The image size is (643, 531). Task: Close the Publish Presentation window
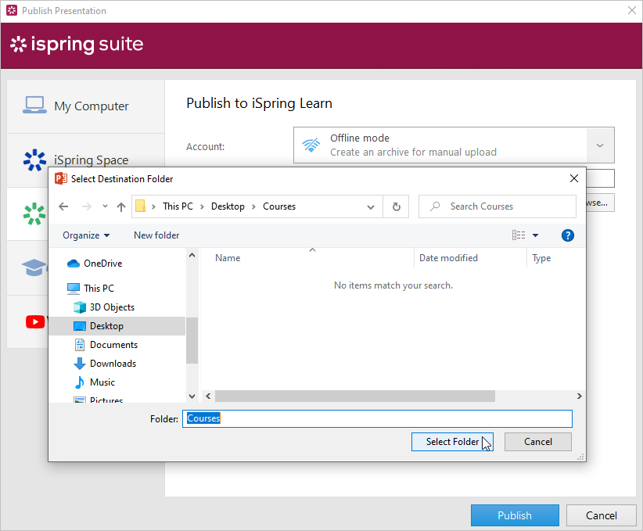632,10
